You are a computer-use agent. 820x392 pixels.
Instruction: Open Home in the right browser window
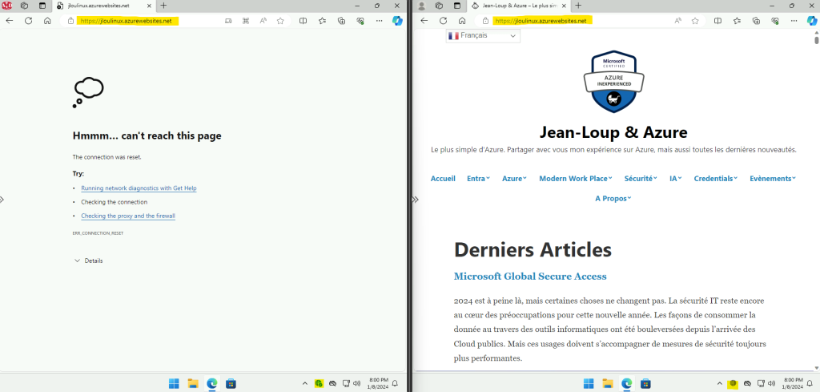(x=462, y=21)
